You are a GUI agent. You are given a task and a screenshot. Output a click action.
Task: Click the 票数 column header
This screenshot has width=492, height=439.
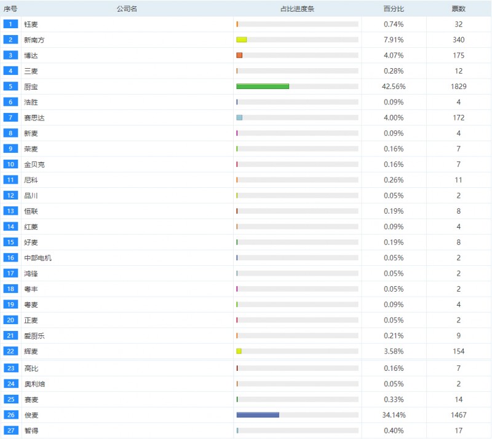[458, 9]
